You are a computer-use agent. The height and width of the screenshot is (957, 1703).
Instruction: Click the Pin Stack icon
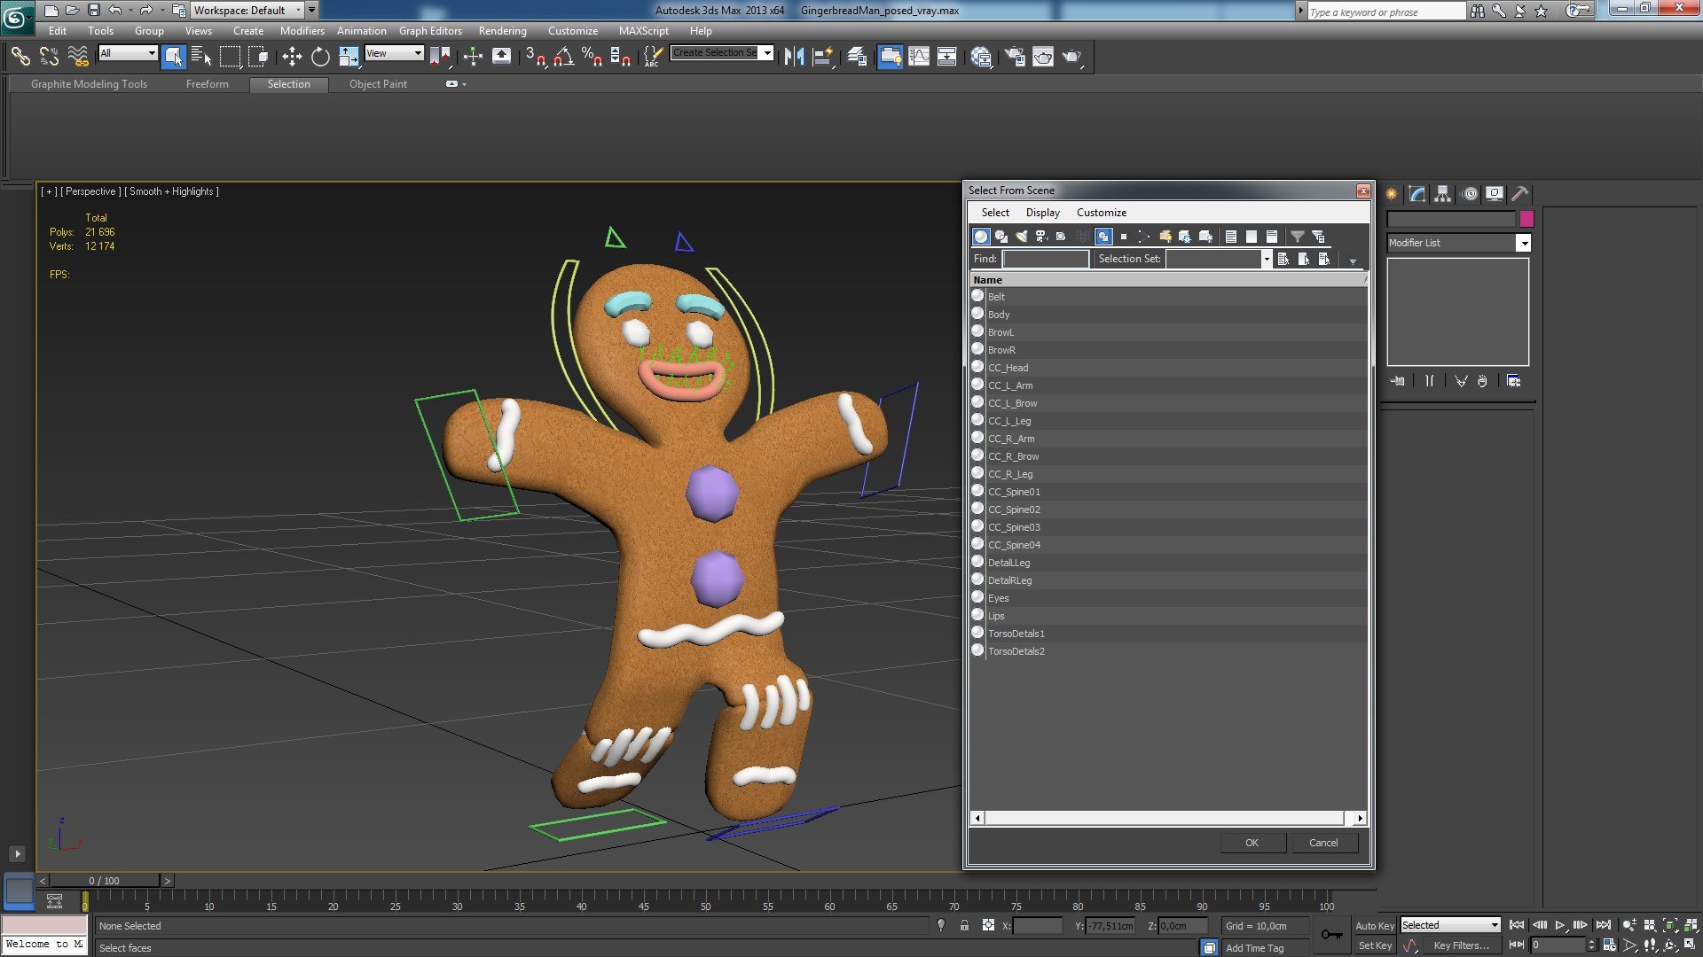coord(1398,381)
